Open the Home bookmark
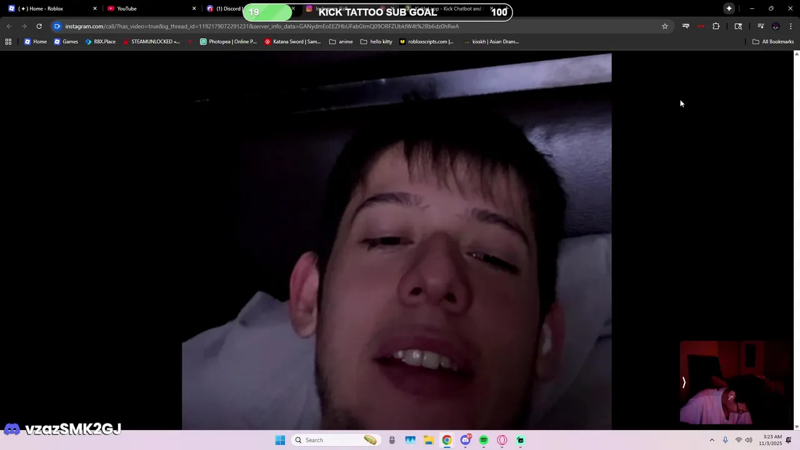The height and width of the screenshot is (450, 800). [x=36, y=42]
